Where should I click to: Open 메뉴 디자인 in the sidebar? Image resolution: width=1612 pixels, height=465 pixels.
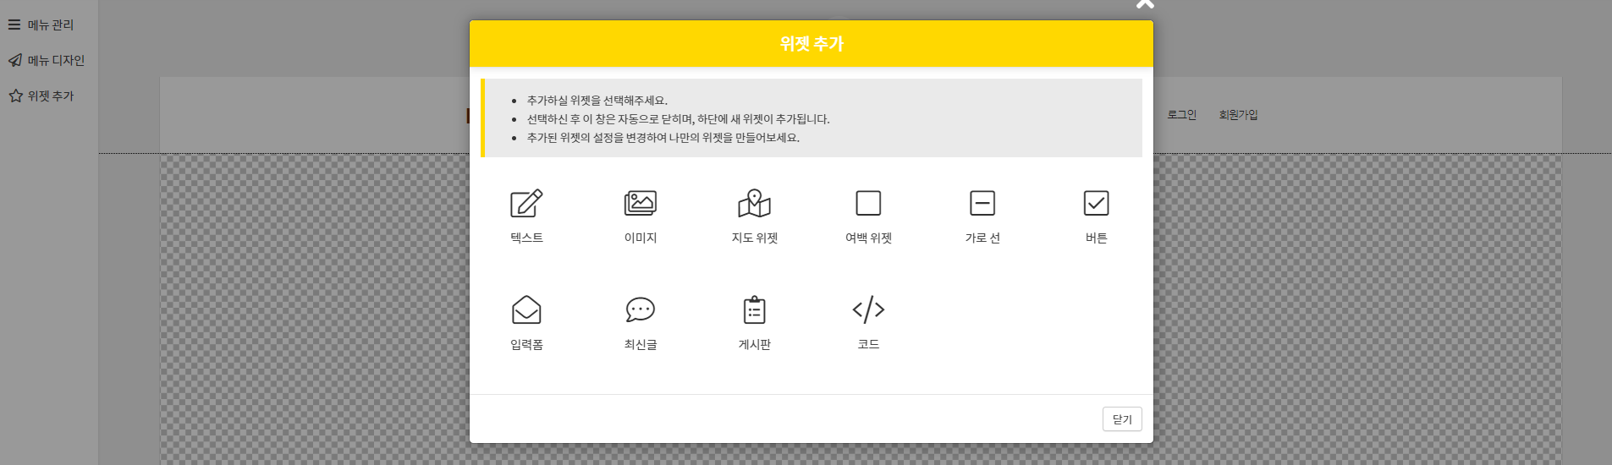click(56, 60)
